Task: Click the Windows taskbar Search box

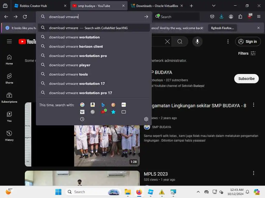Action: click(x=93, y=192)
